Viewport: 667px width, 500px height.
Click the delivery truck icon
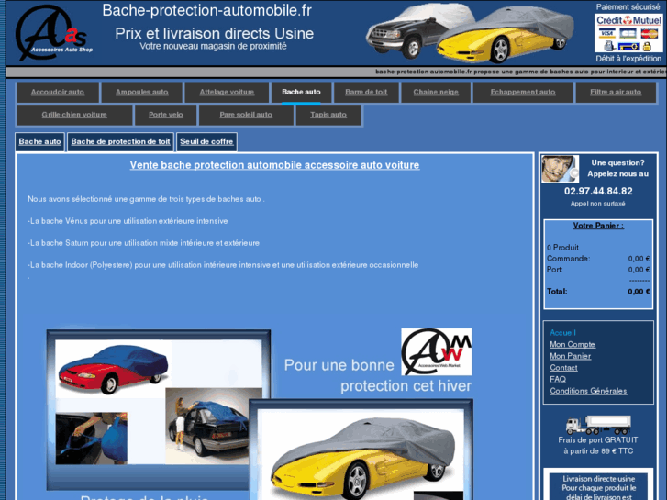point(598,424)
